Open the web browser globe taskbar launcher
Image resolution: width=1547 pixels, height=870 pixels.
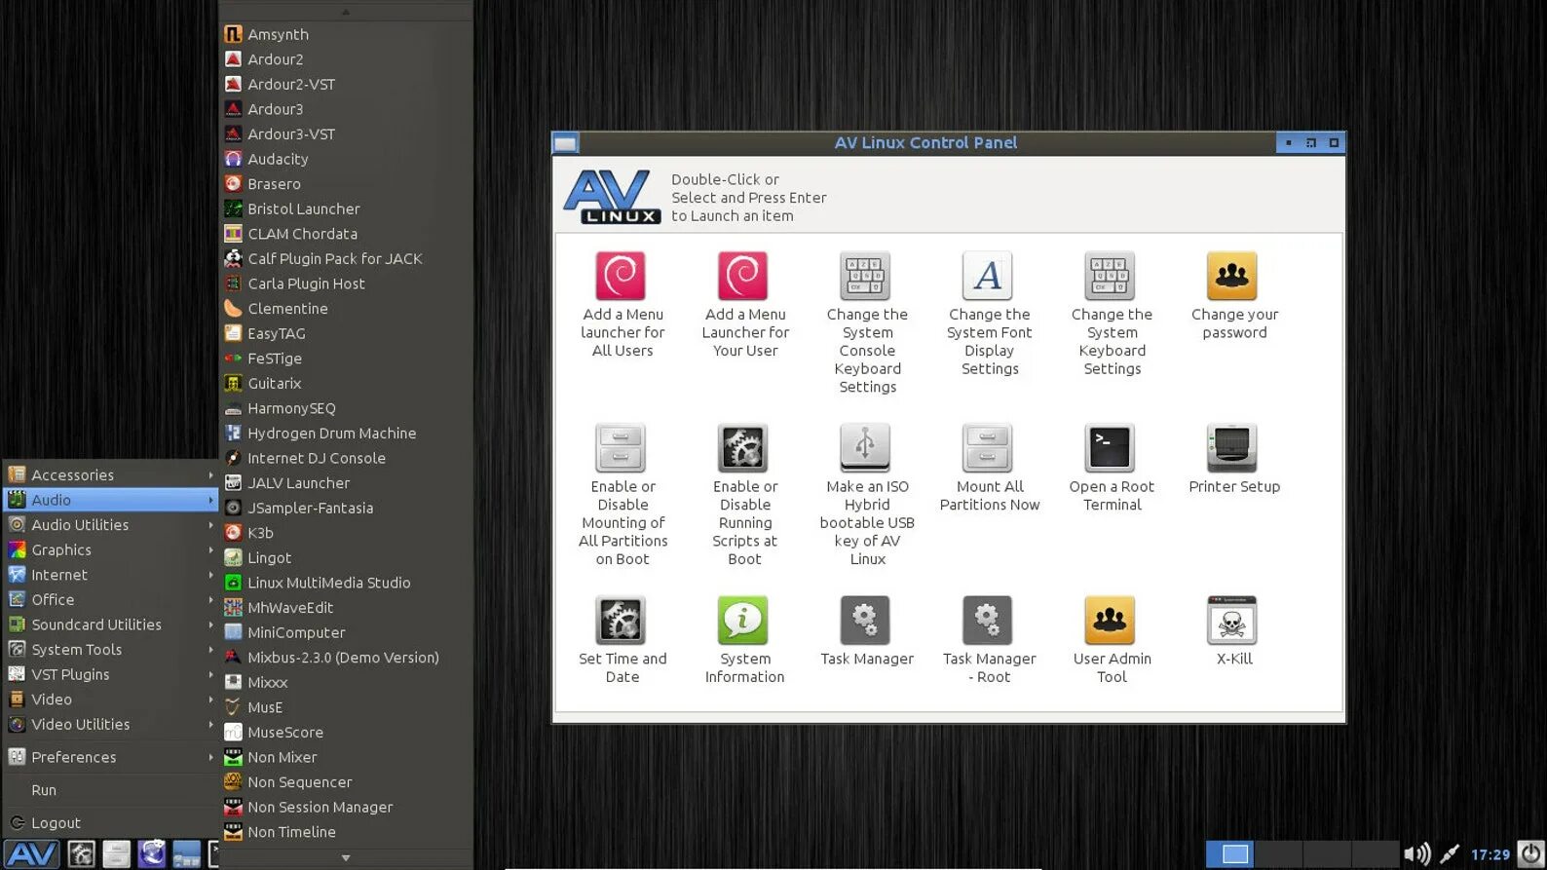pos(152,853)
